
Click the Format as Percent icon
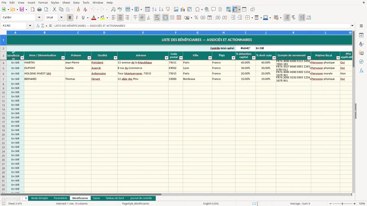[196, 18]
